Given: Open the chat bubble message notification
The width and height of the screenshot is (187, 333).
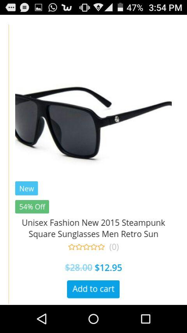Looking at the screenshot, I should pos(25,8).
